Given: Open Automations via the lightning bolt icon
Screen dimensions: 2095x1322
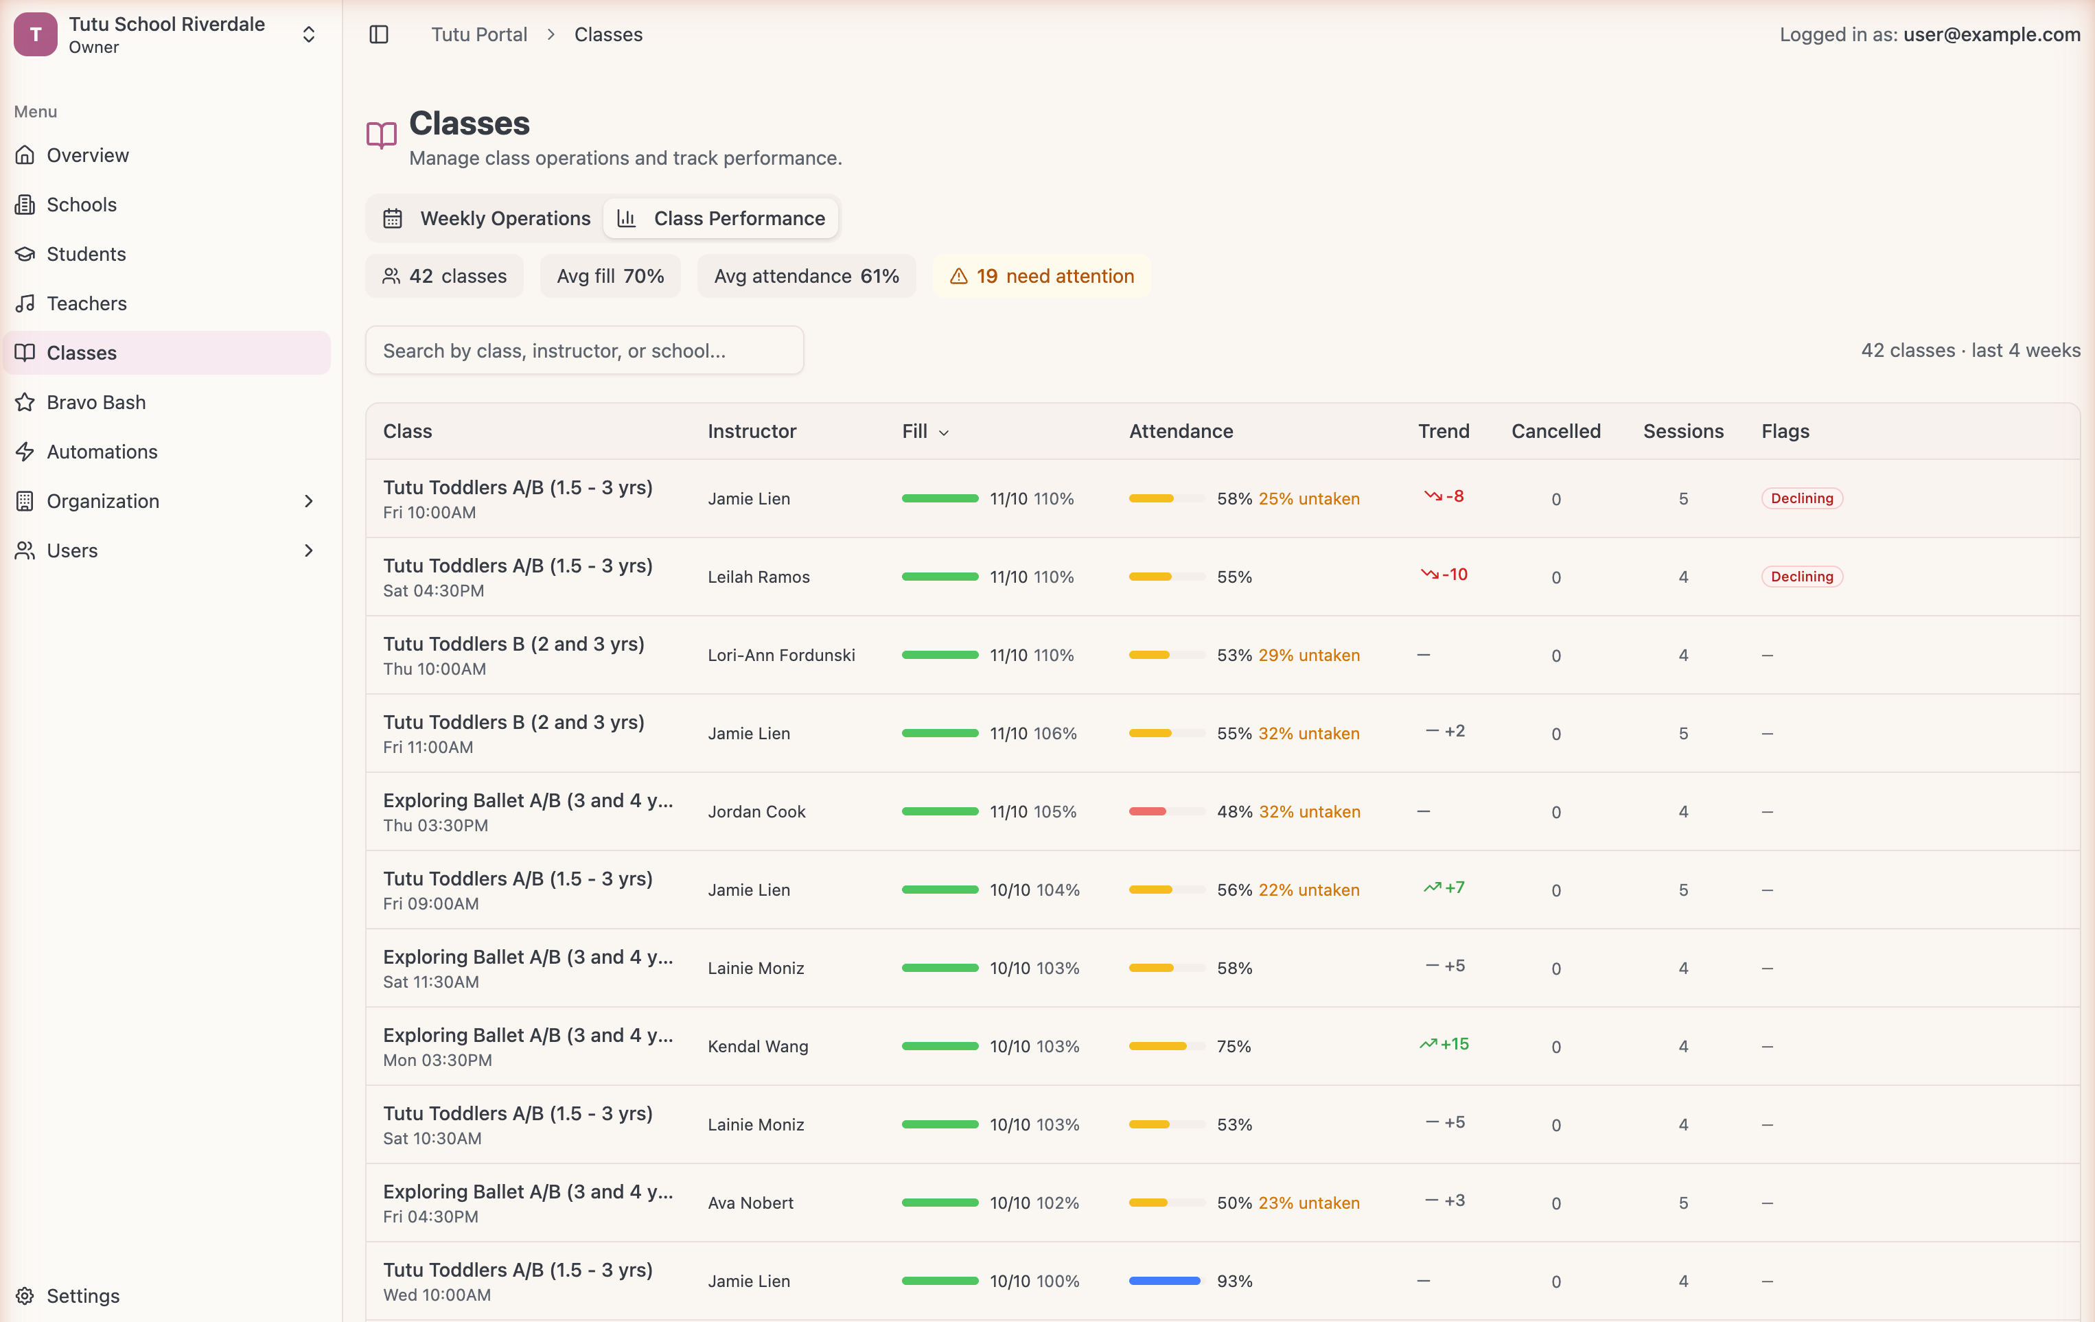Looking at the screenshot, I should [x=26, y=452].
